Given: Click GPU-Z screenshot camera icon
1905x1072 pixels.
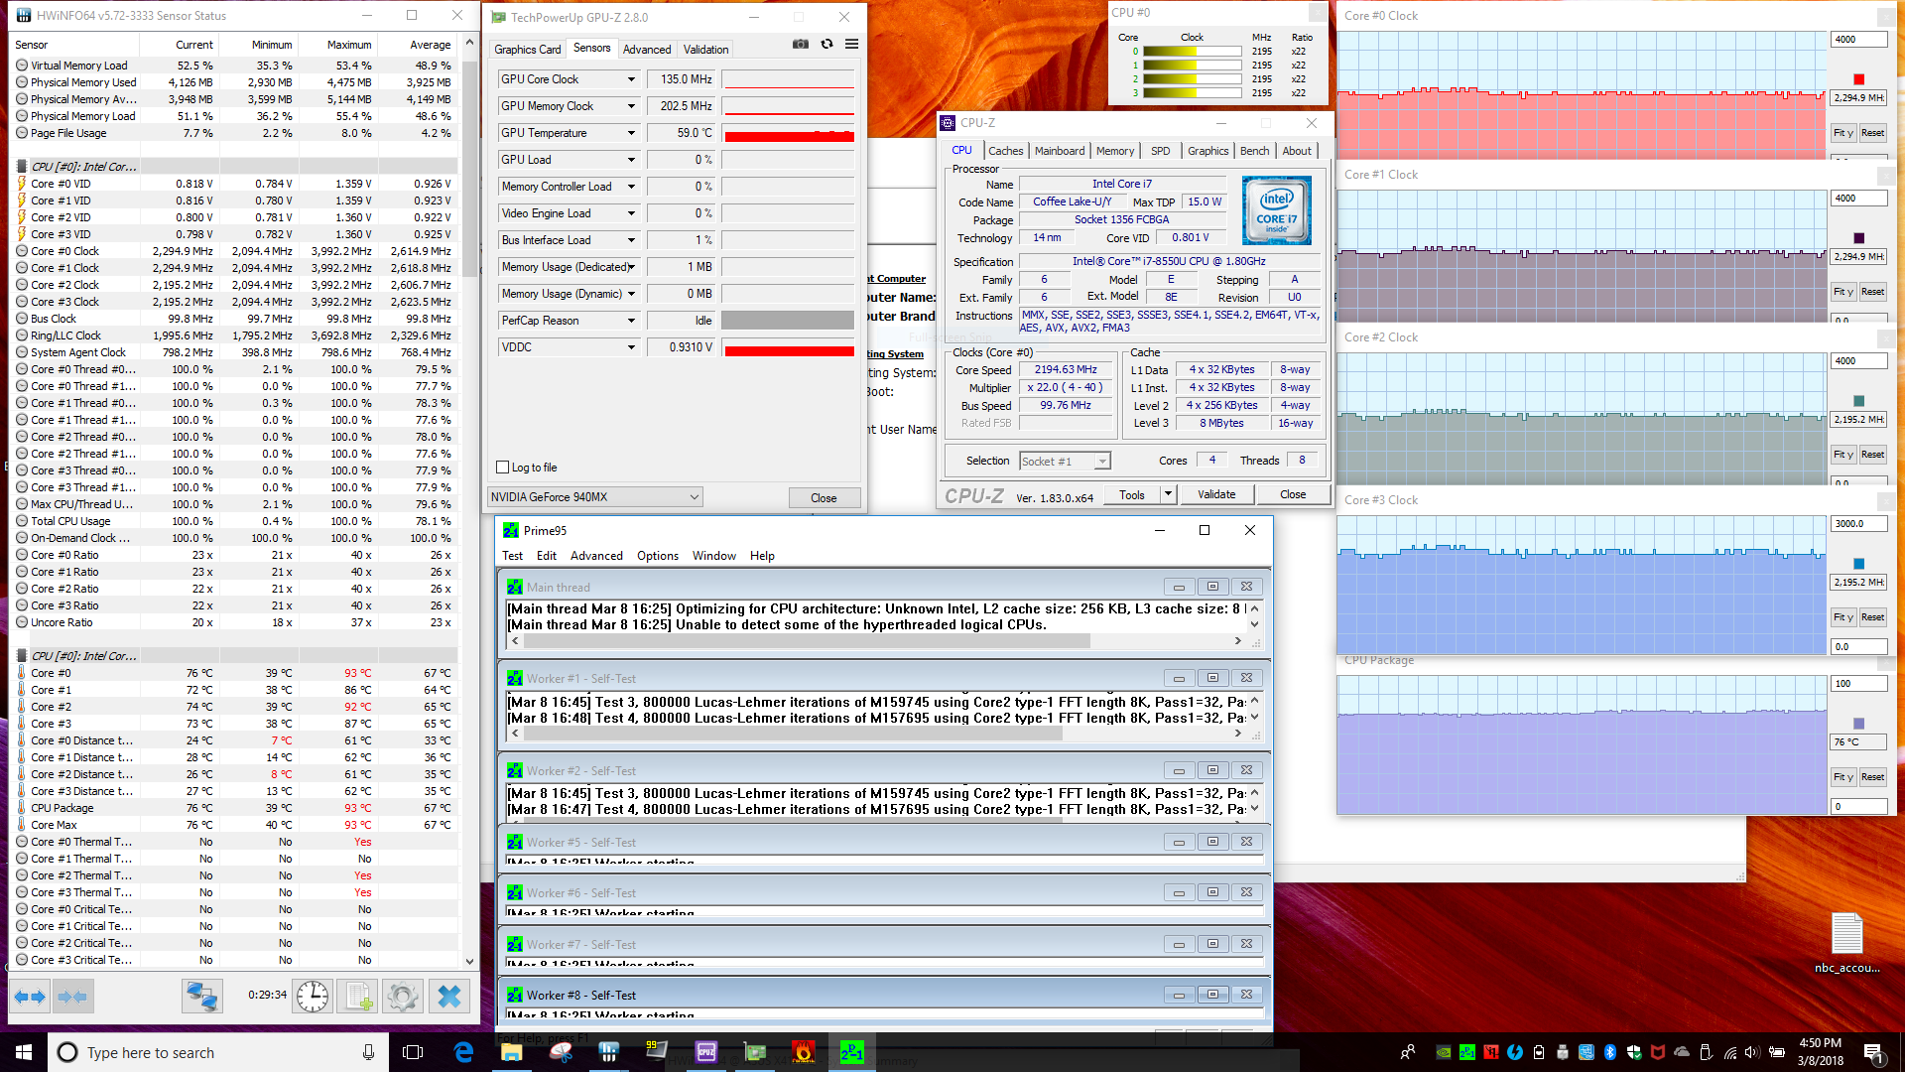Looking at the screenshot, I should click(801, 45).
